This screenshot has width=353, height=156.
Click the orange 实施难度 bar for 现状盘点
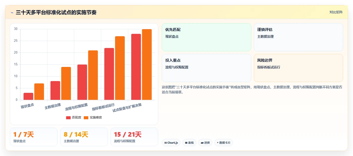point(39,92)
